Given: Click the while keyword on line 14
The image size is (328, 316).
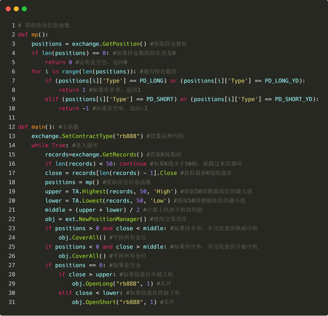Looking at the screenshot, I should coord(40,145).
